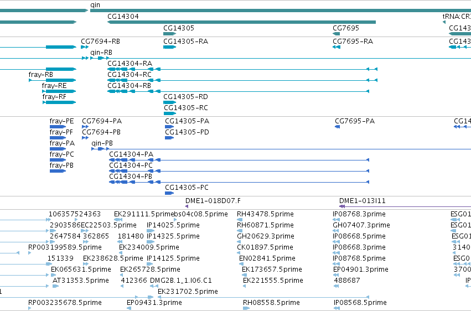Select transcript CG14304-RC label
This screenshot has height=311, width=471.
coord(130,75)
